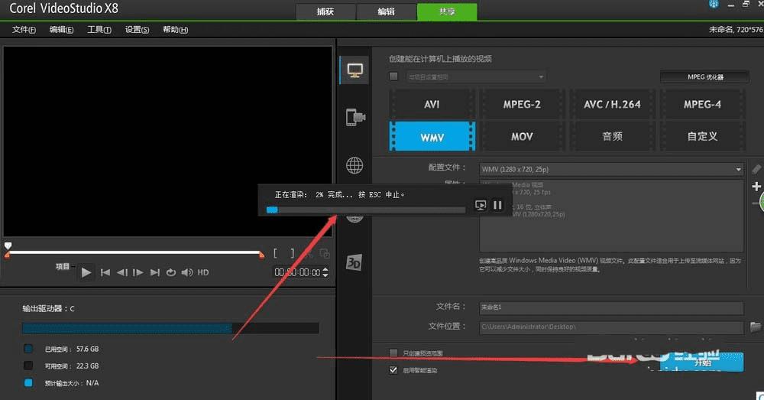Choose the WMV format
The image size is (764, 400).
tap(432, 137)
